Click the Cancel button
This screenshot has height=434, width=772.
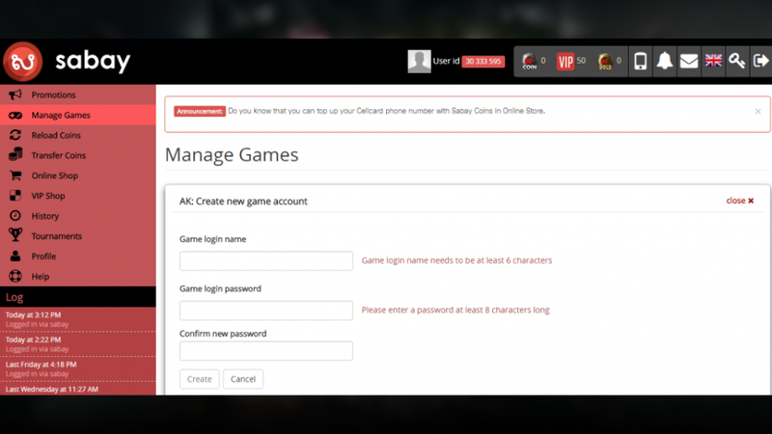pyautogui.click(x=243, y=379)
